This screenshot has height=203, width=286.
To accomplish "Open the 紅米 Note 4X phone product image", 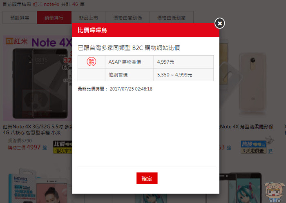I will (38, 78).
